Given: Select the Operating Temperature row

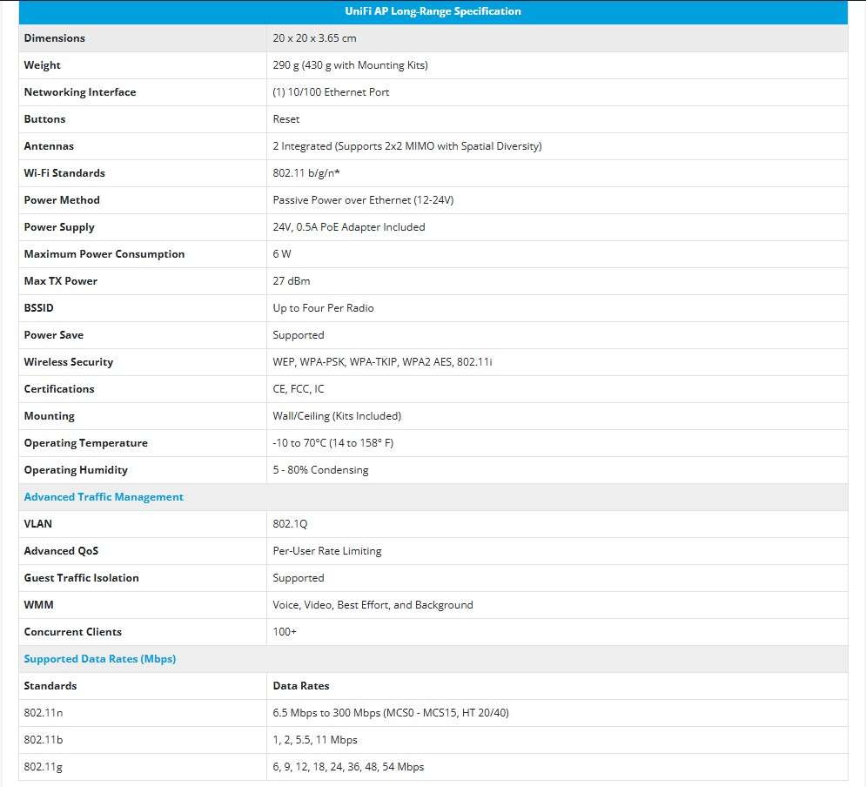Looking at the screenshot, I should tap(85, 442).
